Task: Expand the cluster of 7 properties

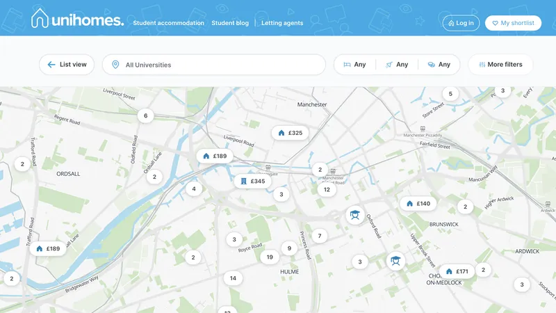Action: [x=320, y=236]
